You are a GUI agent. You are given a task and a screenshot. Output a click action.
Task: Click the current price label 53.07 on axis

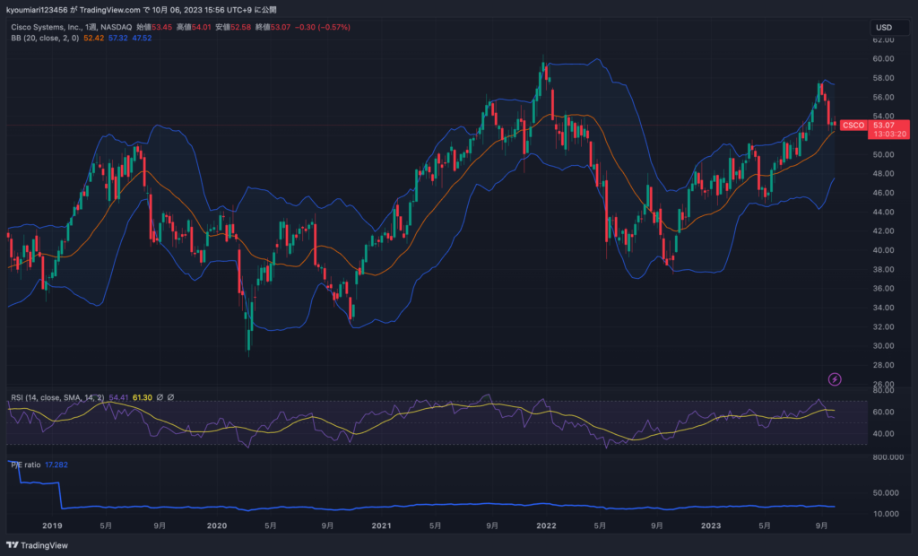(x=884, y=125)
